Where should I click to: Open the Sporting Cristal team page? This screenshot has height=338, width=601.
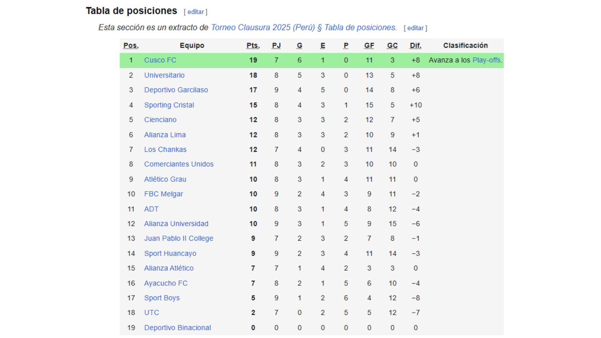(169, 105)
